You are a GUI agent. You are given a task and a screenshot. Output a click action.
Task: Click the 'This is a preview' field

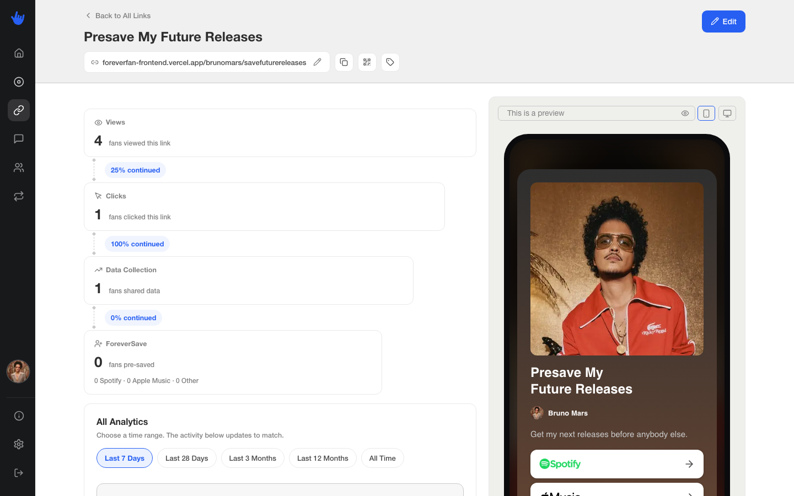pos(596,114)
